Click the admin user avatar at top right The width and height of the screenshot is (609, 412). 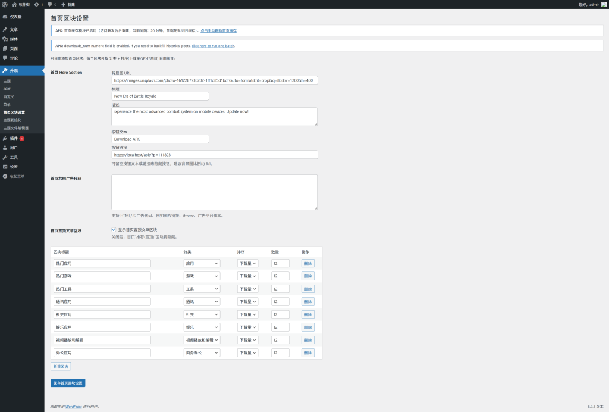603,4
